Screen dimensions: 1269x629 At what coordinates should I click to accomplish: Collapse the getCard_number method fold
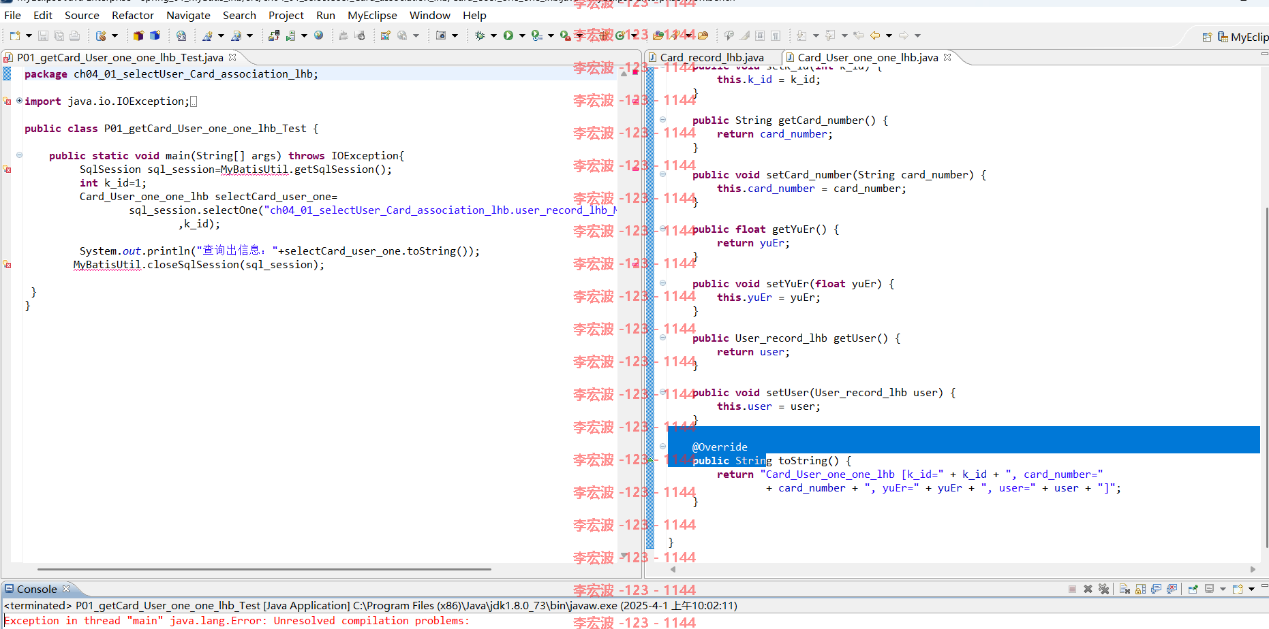(662, 120)
